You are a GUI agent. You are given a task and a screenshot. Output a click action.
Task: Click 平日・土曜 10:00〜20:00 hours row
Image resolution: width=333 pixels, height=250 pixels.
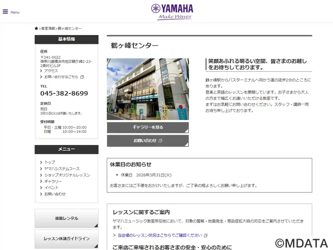tap(65, 127)
